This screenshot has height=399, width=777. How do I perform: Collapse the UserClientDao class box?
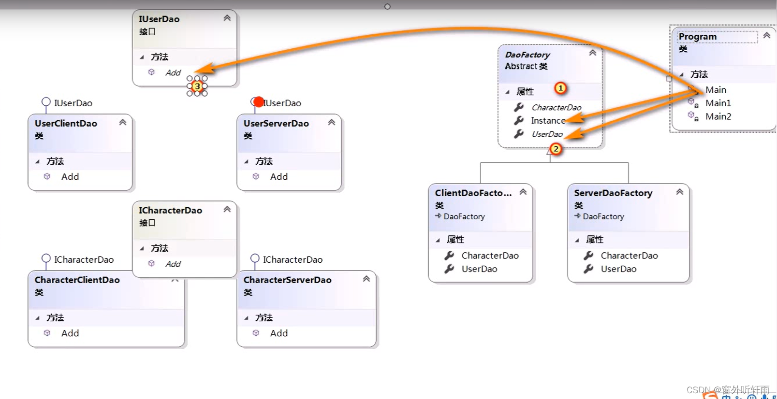tap(122, 122)
